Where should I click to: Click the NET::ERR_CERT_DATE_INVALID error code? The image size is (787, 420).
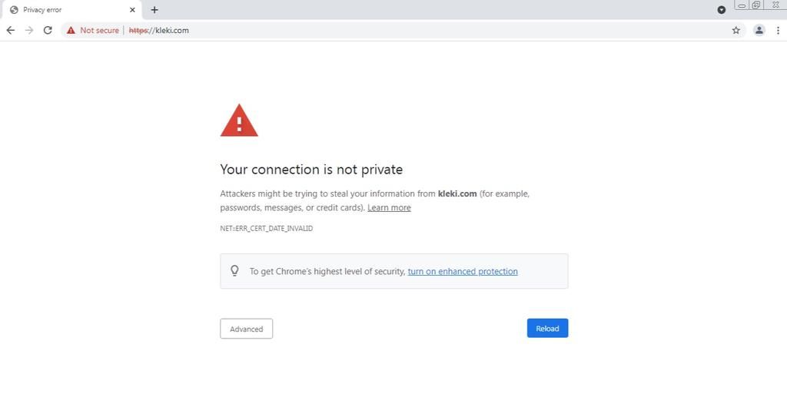tap(266, 229)
